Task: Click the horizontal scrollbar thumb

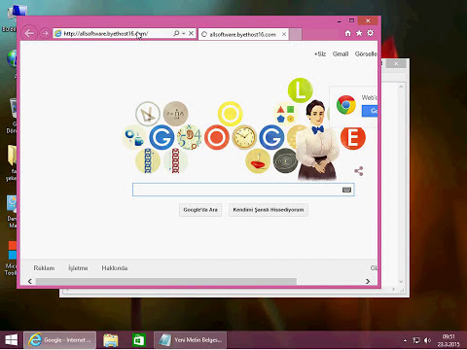Action: click(166, 281)
